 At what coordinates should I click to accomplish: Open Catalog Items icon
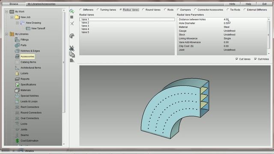pos(17,62)
